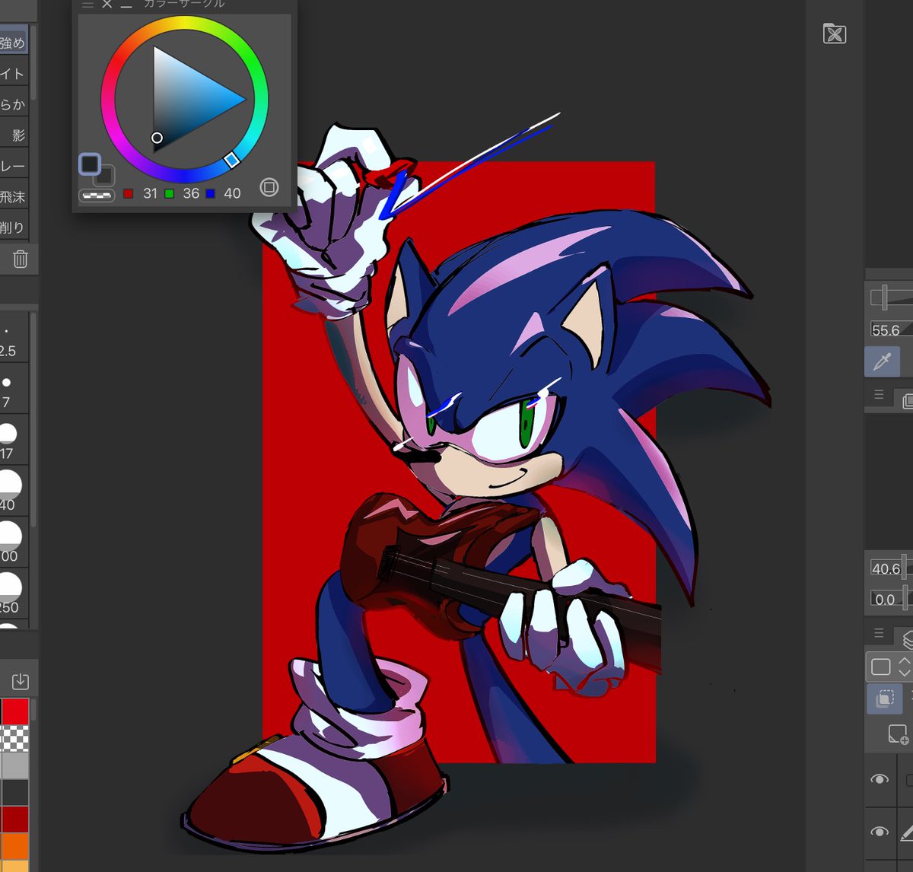This screenshot has width=913, height=872.
Task: Click the blend mode up/down stepper arrows
Action: 905,667
